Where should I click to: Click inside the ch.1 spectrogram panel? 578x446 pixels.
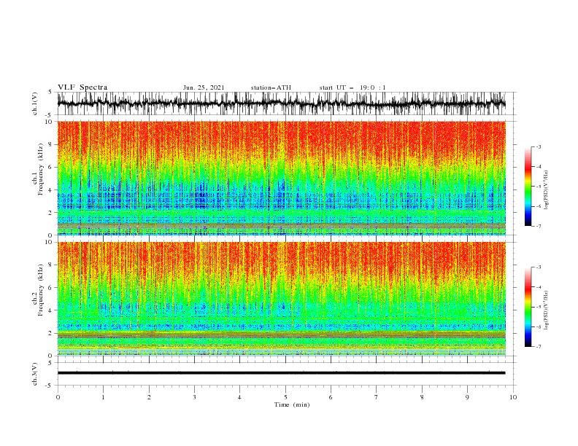point(281,178)
